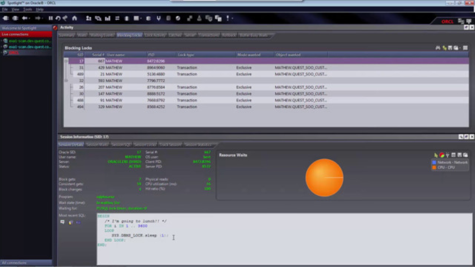Image resolution: width=475 pixels, height=267 pixels.
Task: Open the Transactions tab
Action: tap(209, 35)
